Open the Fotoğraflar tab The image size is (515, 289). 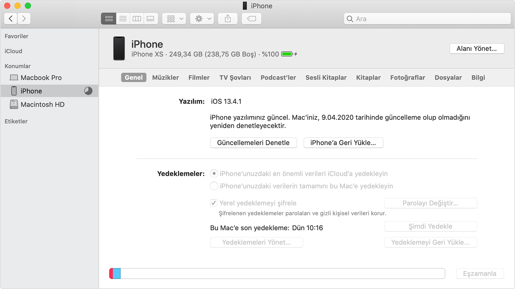tap(407, 78)
